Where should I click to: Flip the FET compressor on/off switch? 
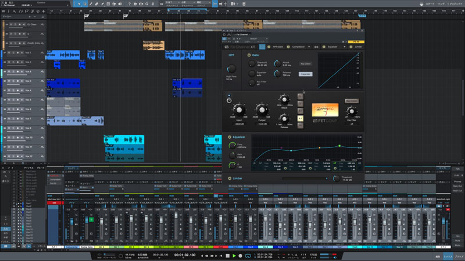coord(229,100)
